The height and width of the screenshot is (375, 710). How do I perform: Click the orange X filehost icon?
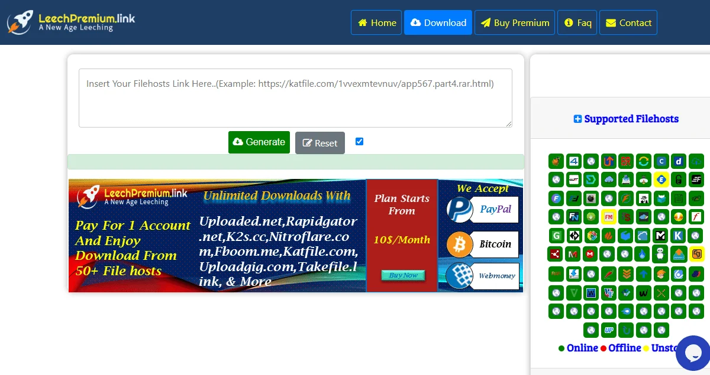[x=661, y=292]
